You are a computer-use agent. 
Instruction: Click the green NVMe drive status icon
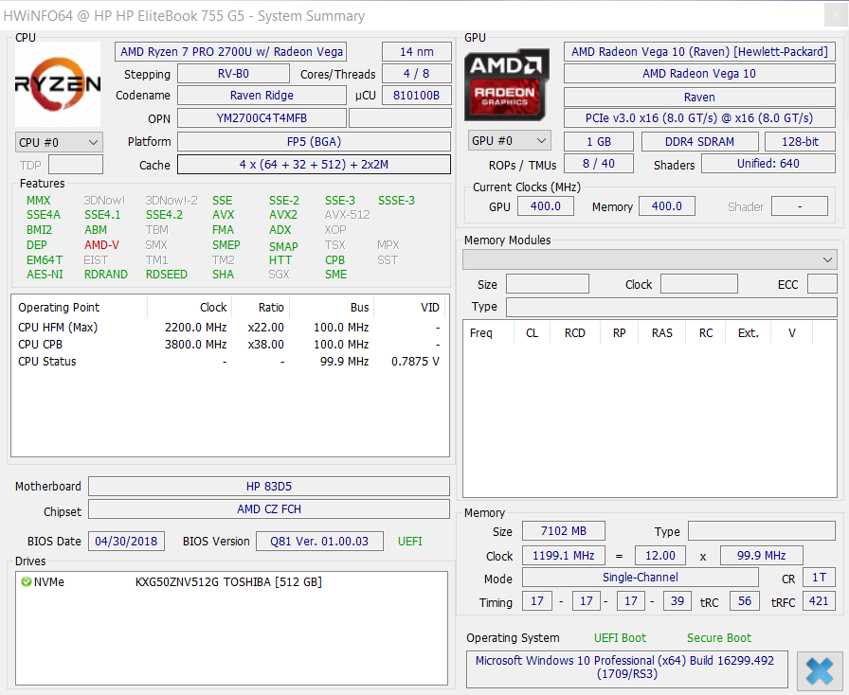click(26, 582)
